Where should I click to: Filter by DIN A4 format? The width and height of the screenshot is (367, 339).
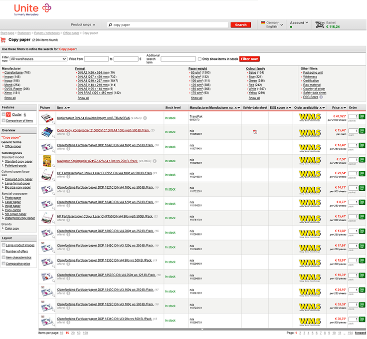pyautogui.click(x=93, y=81)
